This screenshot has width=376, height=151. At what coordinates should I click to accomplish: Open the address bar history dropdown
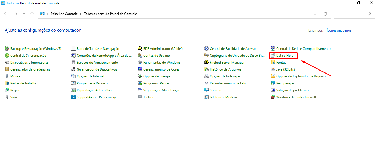coord(315,14)
